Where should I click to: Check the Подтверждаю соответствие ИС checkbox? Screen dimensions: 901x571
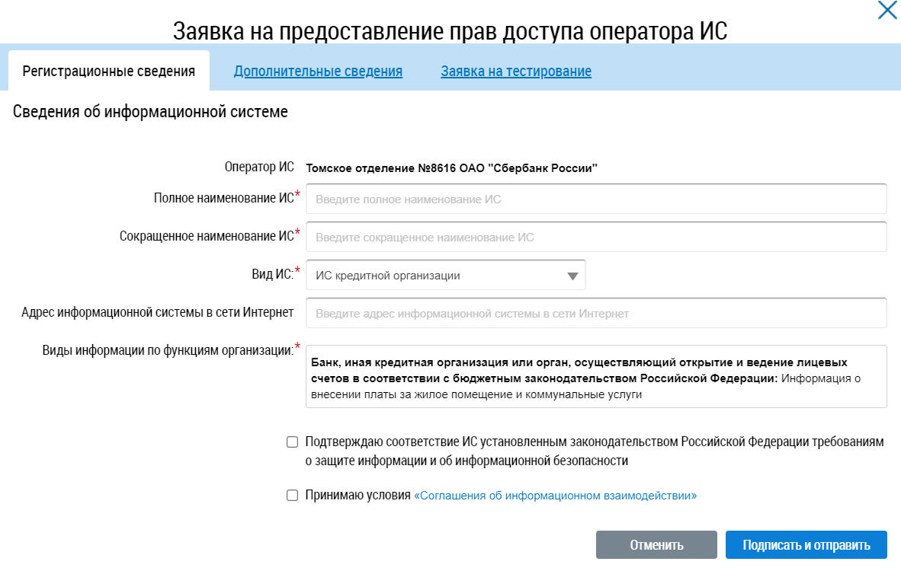292,442
